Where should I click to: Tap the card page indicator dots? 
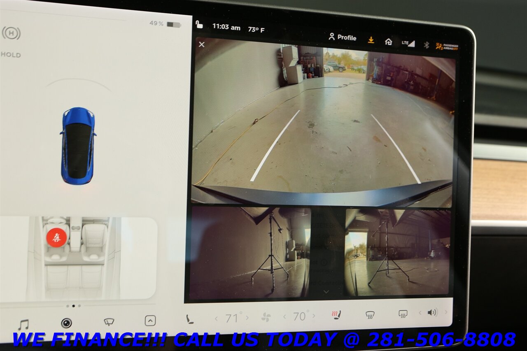coord(73,306)
